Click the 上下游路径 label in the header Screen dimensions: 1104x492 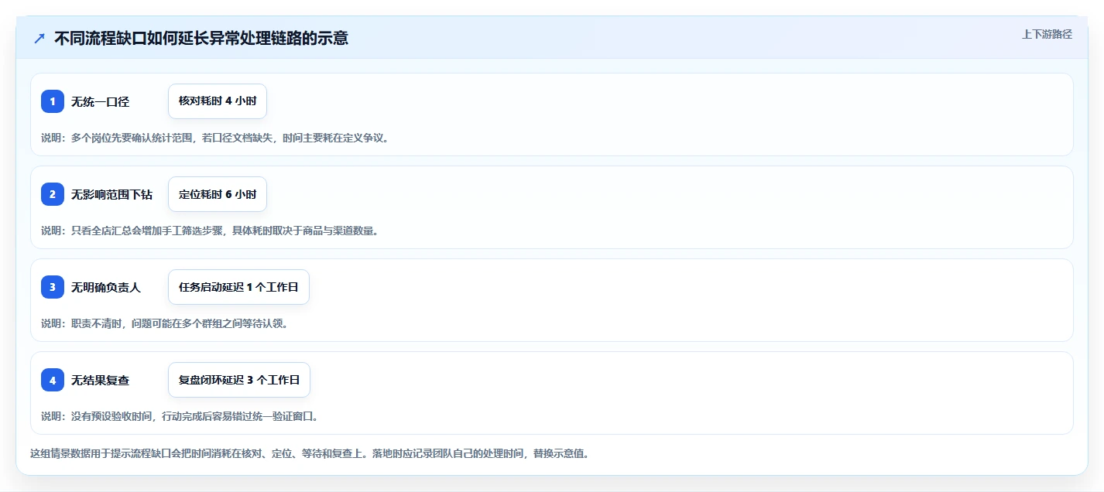1047,34
